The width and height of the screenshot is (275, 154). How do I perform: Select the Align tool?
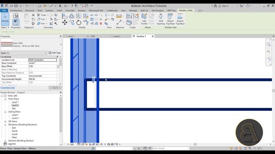[64, 16]
